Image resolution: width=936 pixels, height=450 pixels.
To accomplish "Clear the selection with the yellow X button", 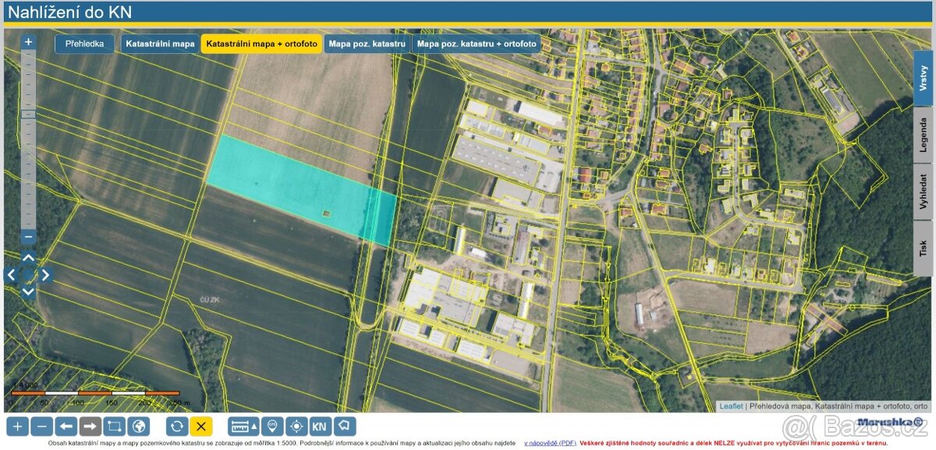I will click(x=201, y=426).
